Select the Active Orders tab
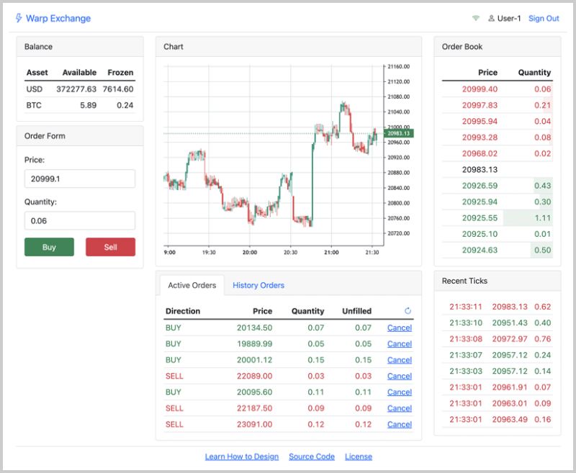Viewport: 576px width, 473px height. point(191,285)
